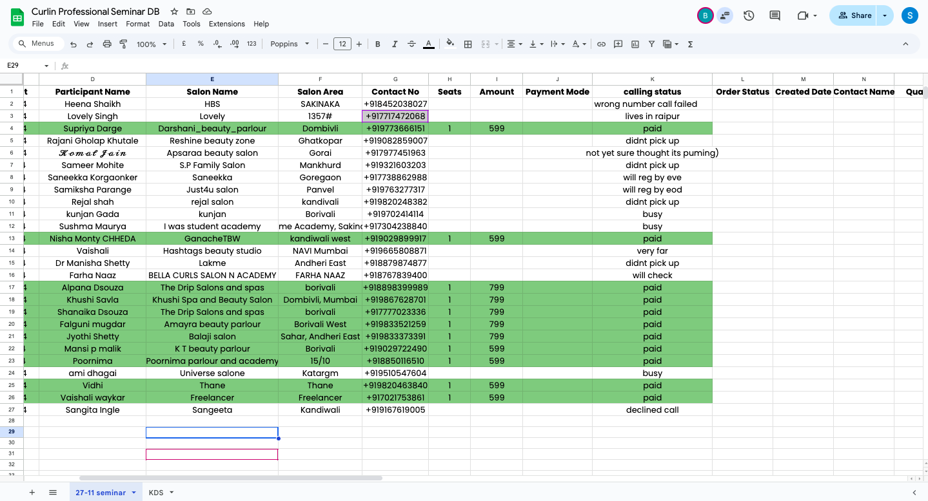Open the fill color picker
The height and width of the screenshot is (501, 928).
coord(450,44)
